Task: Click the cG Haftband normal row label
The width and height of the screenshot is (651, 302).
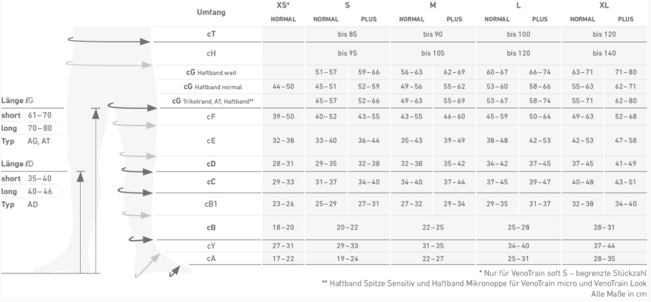Action: pos(210,87)
